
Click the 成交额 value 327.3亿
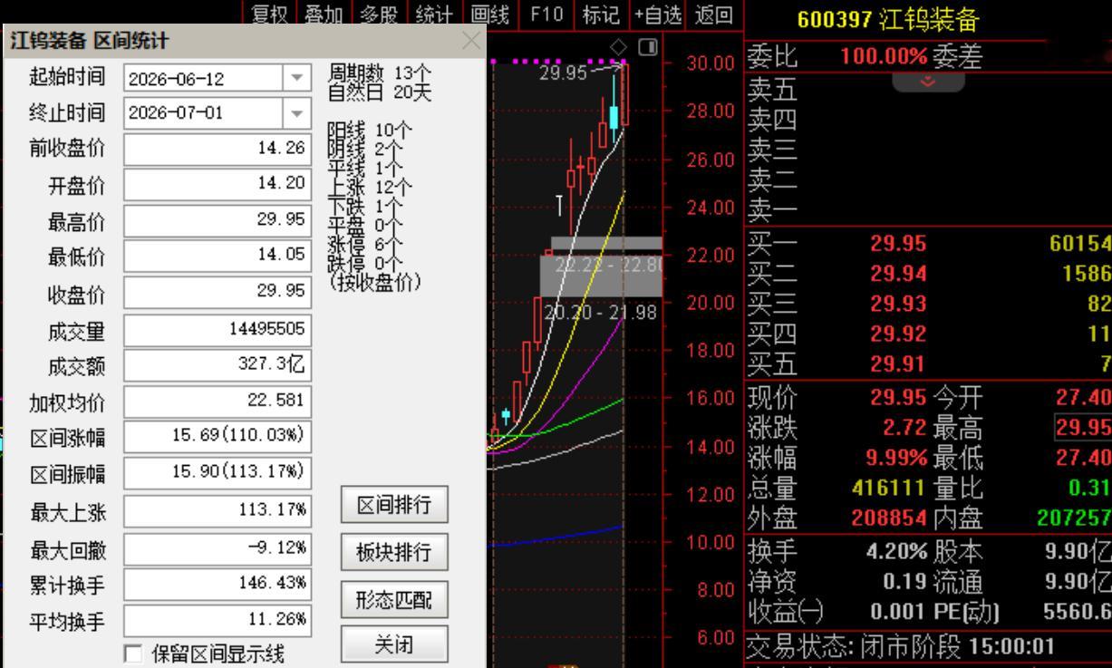pos(217,364)
